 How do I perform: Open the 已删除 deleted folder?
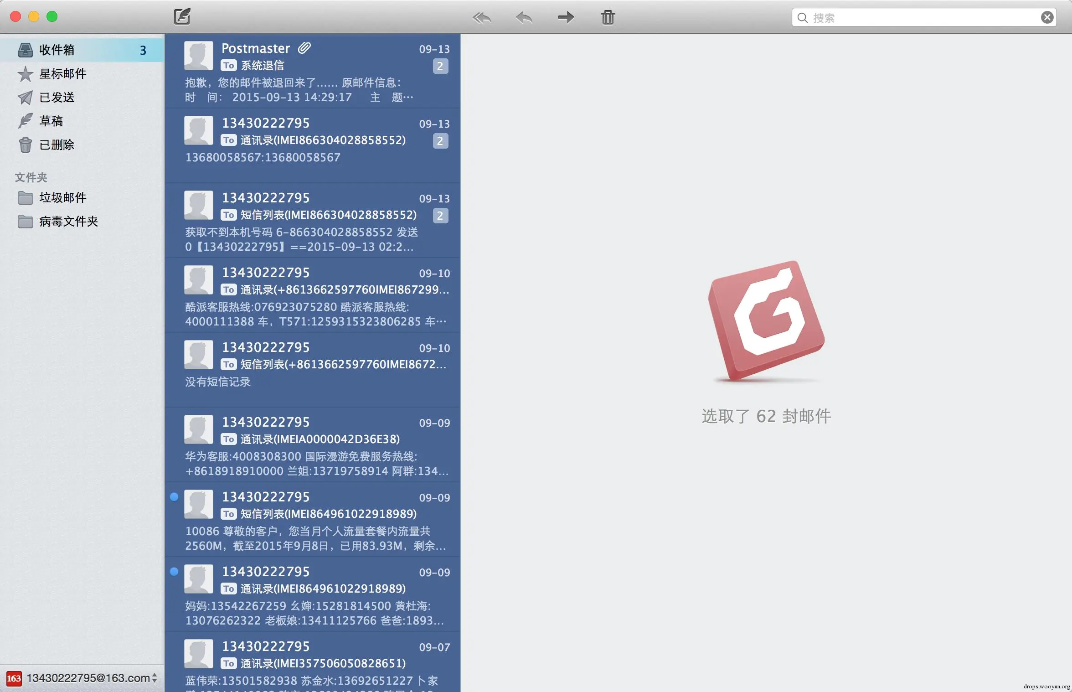pyautogui.click(x=57, y=145)
